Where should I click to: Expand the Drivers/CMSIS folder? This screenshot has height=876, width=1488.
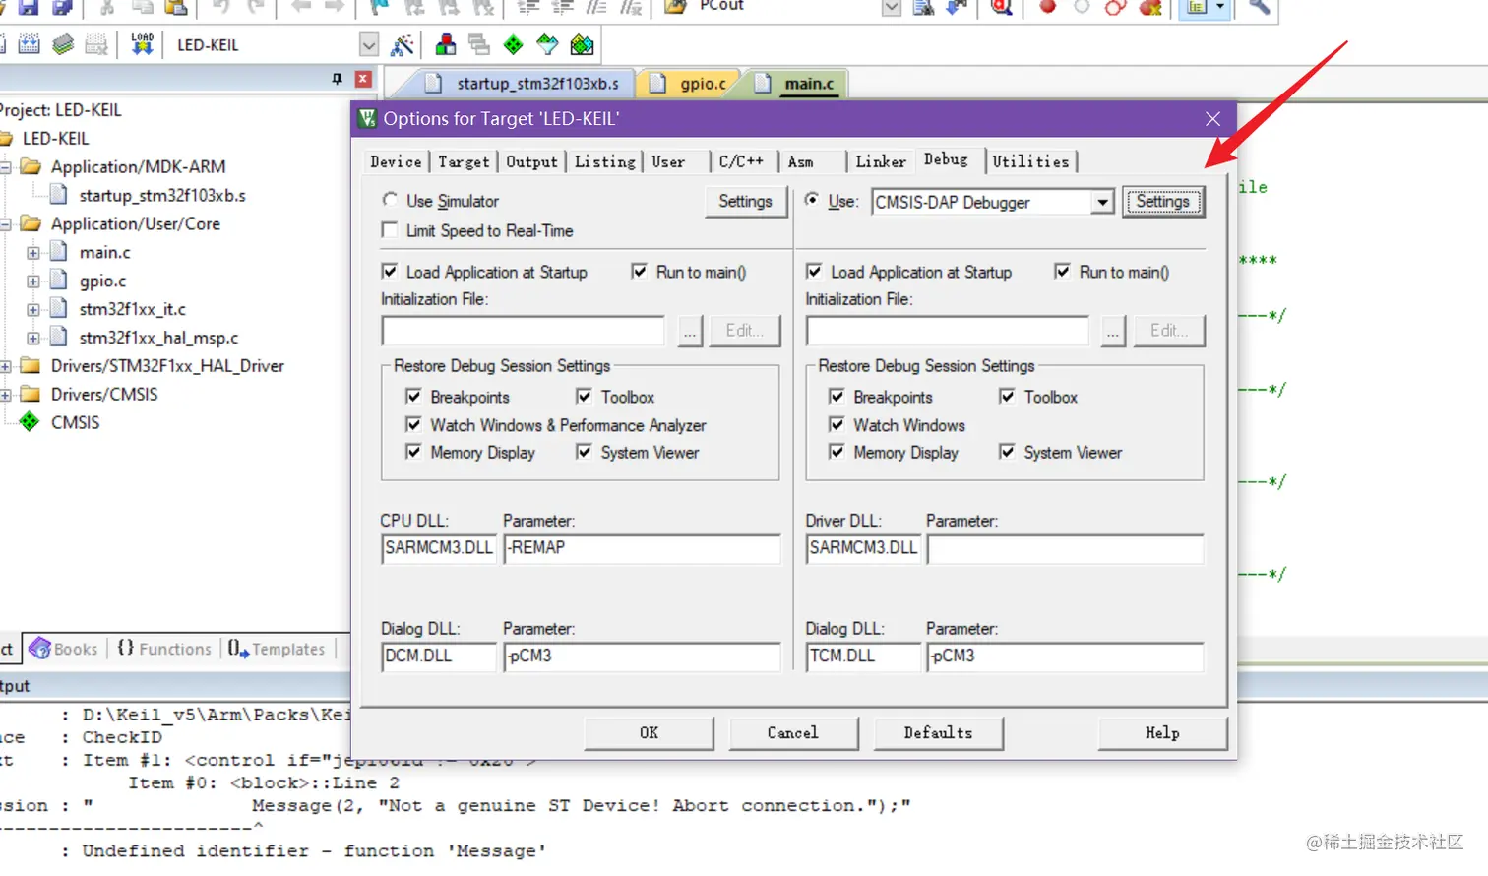(x=5, y=395)
